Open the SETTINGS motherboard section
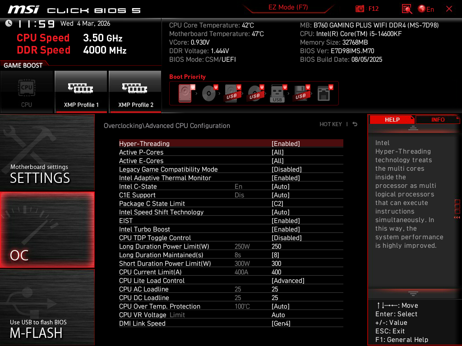Image resolution: width=462 pixels, height=346 pixels. pyautogui.click(x=47, y=152)
